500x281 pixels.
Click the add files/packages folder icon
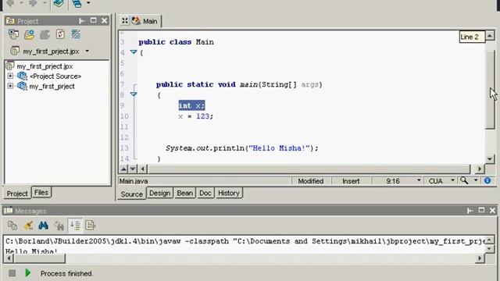29,34
